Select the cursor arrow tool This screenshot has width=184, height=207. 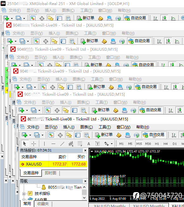[x=25, y=144]
